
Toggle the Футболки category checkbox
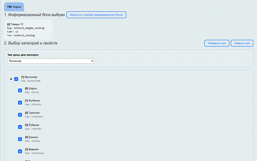tap(20, 103)
